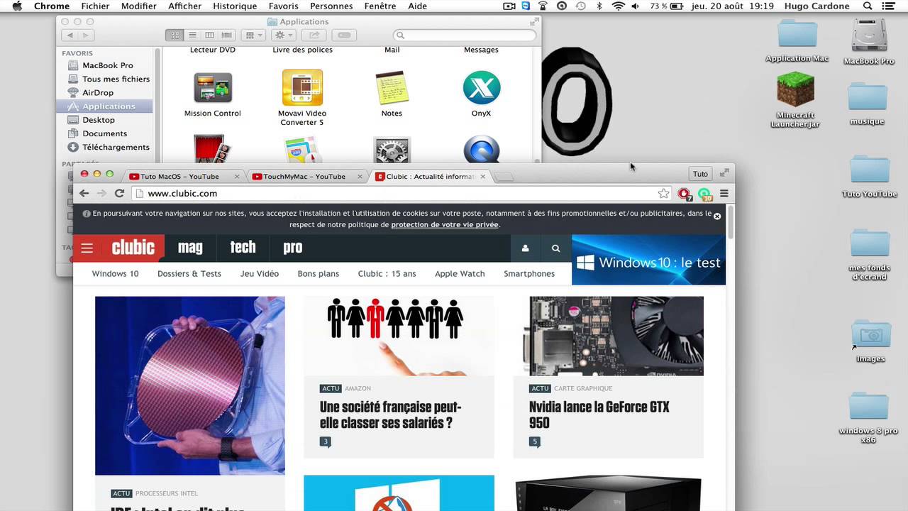Close the TouchMyMac – YouTube tab
Screen dimensions: 908x511
tap(360, 176)
